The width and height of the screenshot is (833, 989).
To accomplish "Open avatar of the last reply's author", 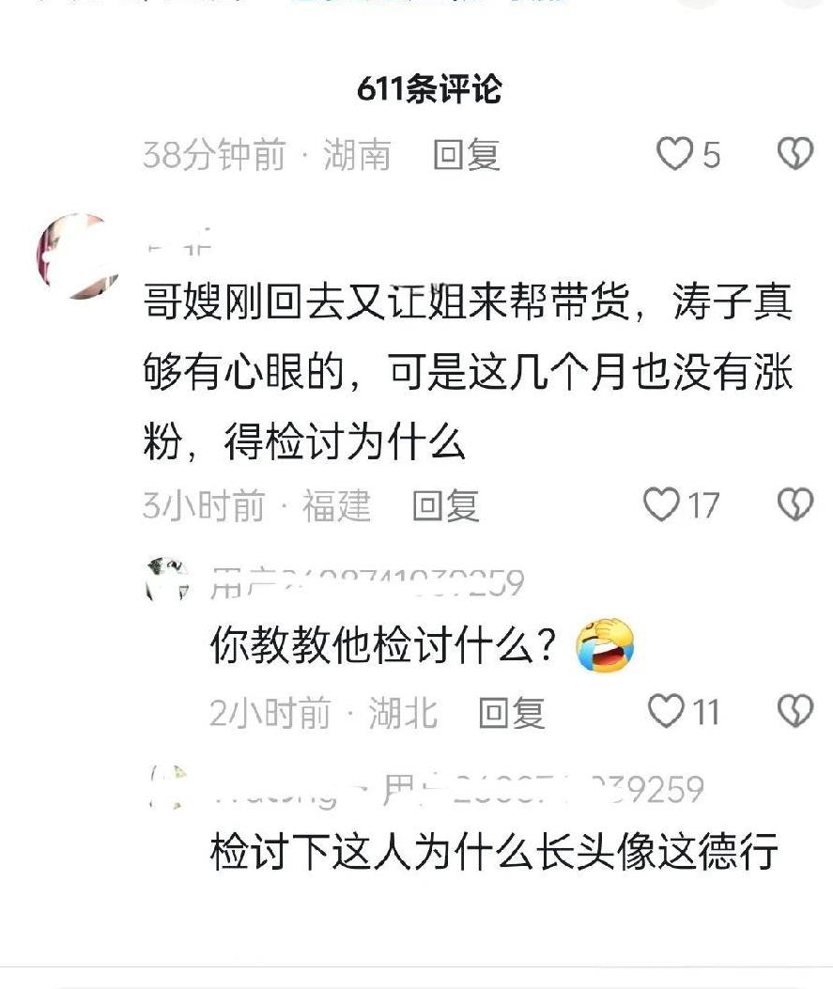I will [x=168, y=787].
